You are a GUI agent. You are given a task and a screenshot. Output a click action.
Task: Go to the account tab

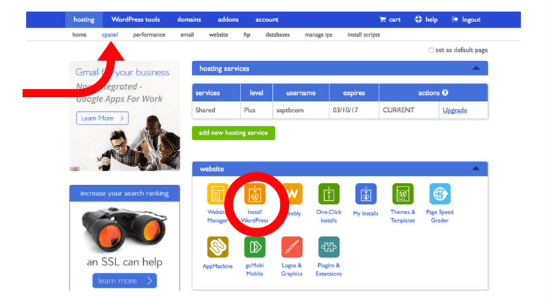267,20
